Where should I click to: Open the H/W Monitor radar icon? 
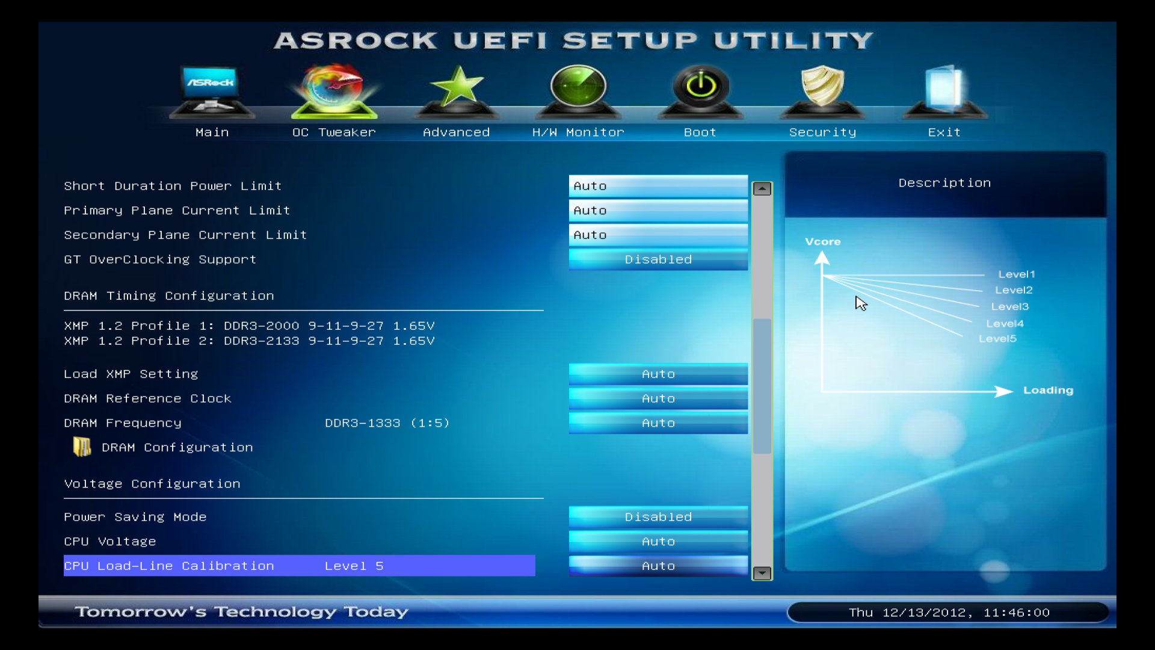coord(578,90)
